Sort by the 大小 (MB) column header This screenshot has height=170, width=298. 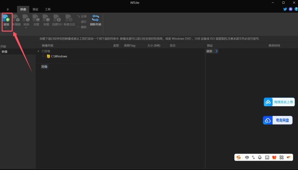pyautogui.click(x=154, y=45)
